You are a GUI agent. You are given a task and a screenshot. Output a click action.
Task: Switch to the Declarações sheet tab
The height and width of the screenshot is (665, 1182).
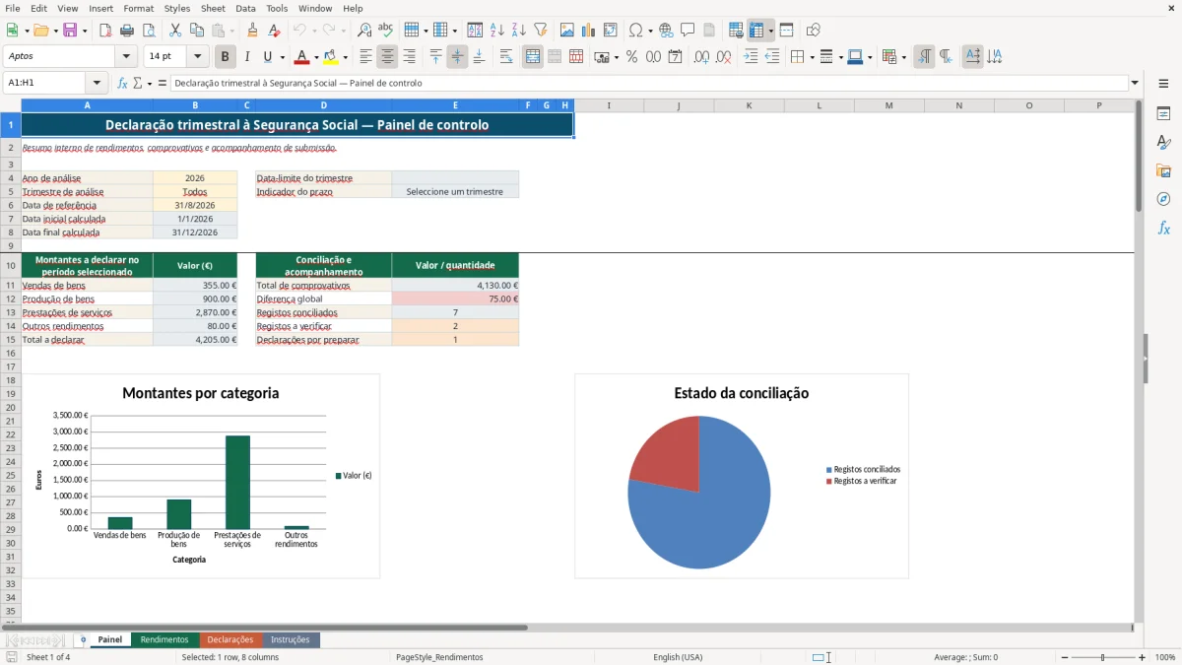tap(230, 639)
